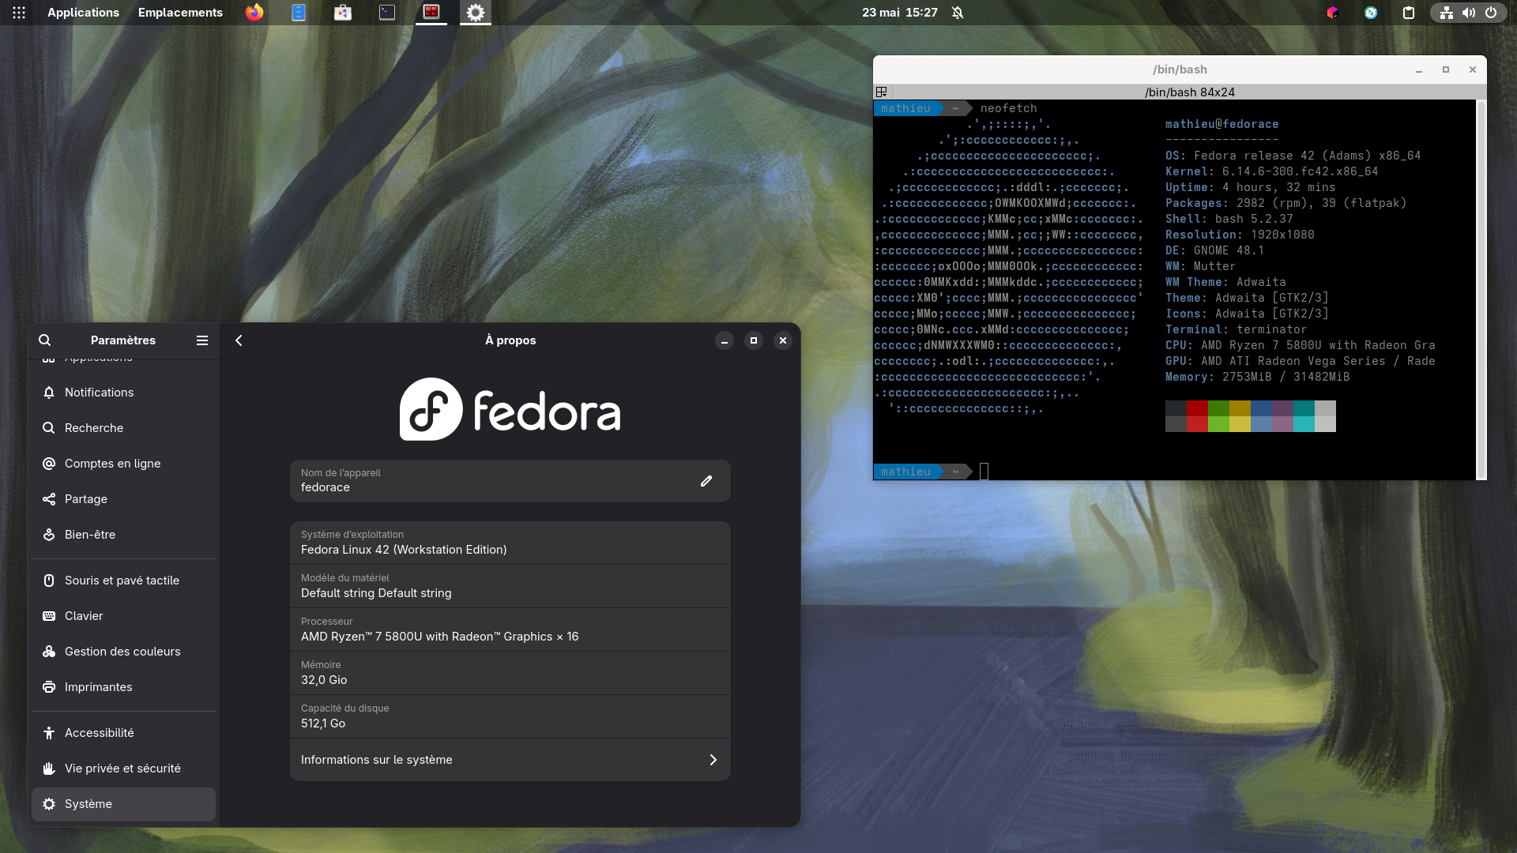Open Bien-être settings

coord(123,535)
